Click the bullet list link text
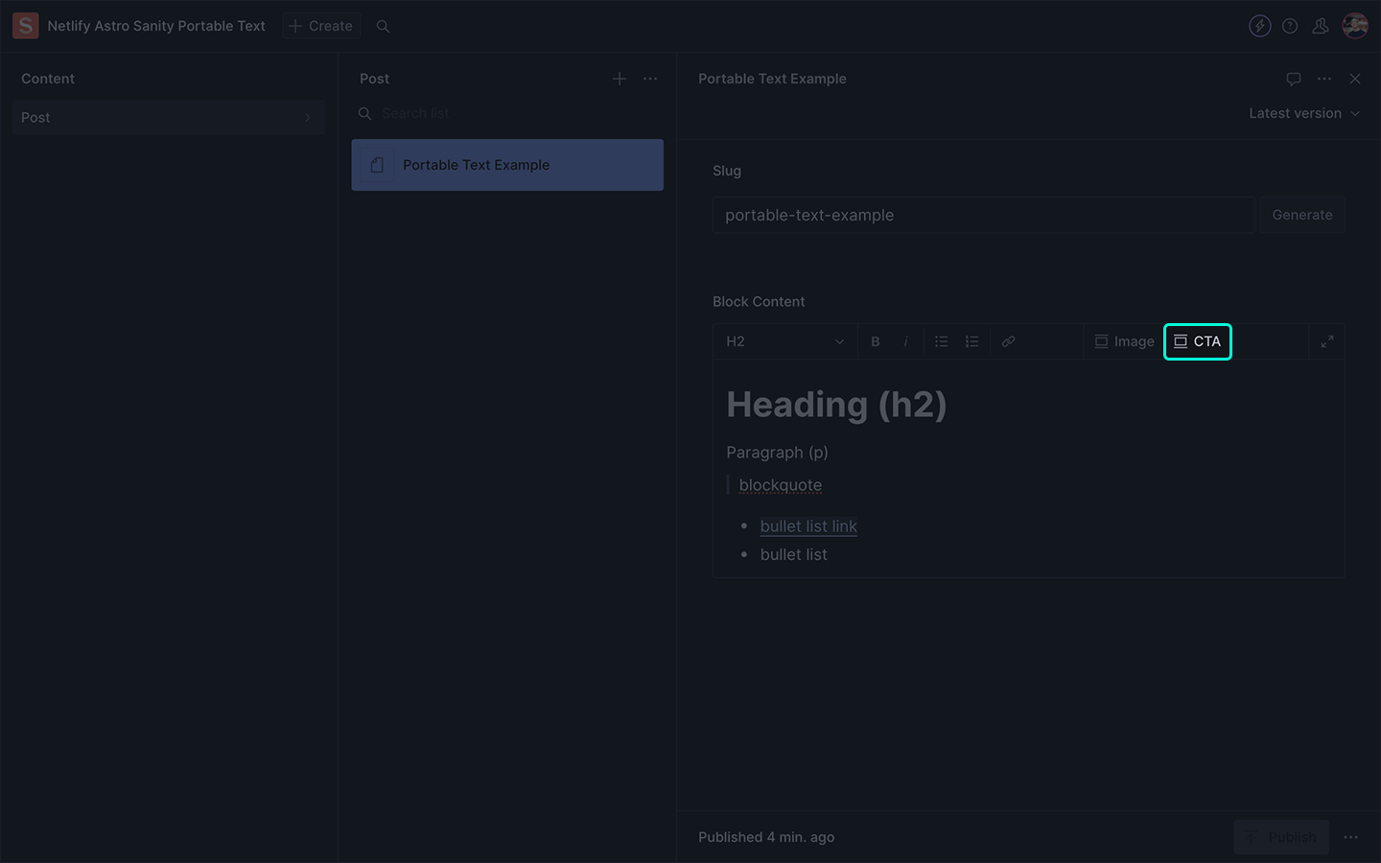 (x=808, y=526)
